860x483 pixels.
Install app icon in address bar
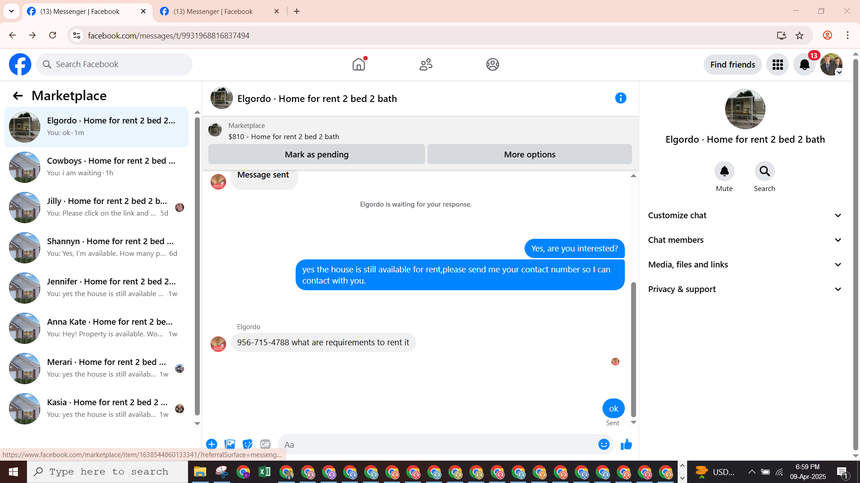tap(781, 35)
